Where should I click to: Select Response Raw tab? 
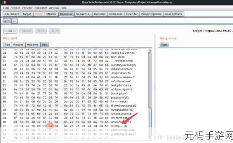[x=164, y=44]
